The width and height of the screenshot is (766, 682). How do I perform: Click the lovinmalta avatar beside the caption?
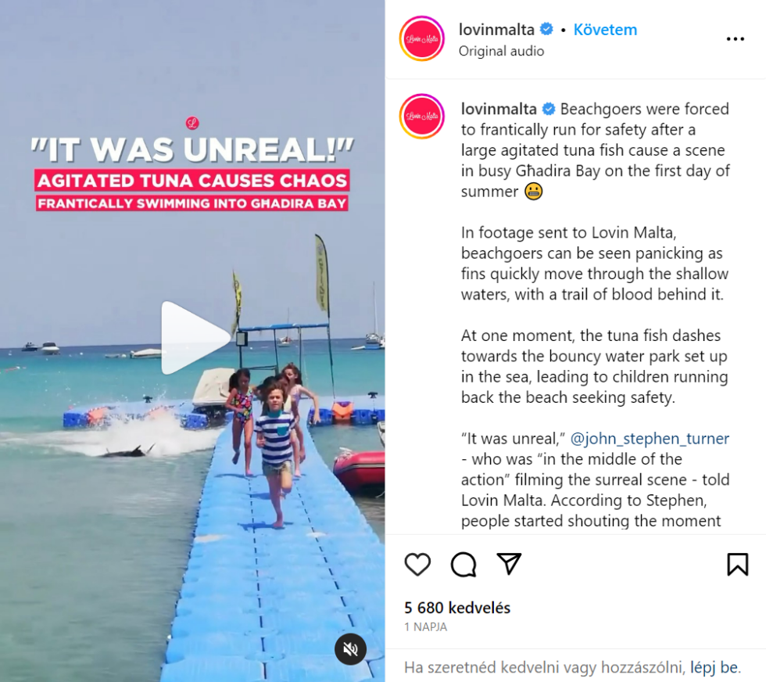(x=422, y=117)
